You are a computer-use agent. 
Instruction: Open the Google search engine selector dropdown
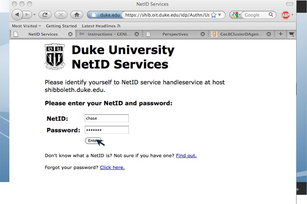[x=235, y=15]
